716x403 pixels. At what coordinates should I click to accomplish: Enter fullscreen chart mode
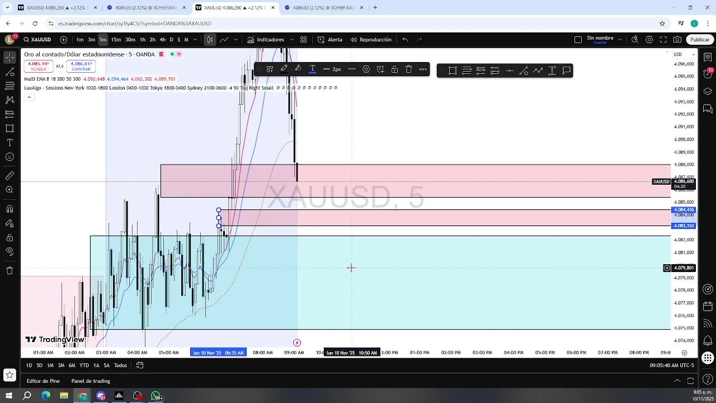pos(663,40)
